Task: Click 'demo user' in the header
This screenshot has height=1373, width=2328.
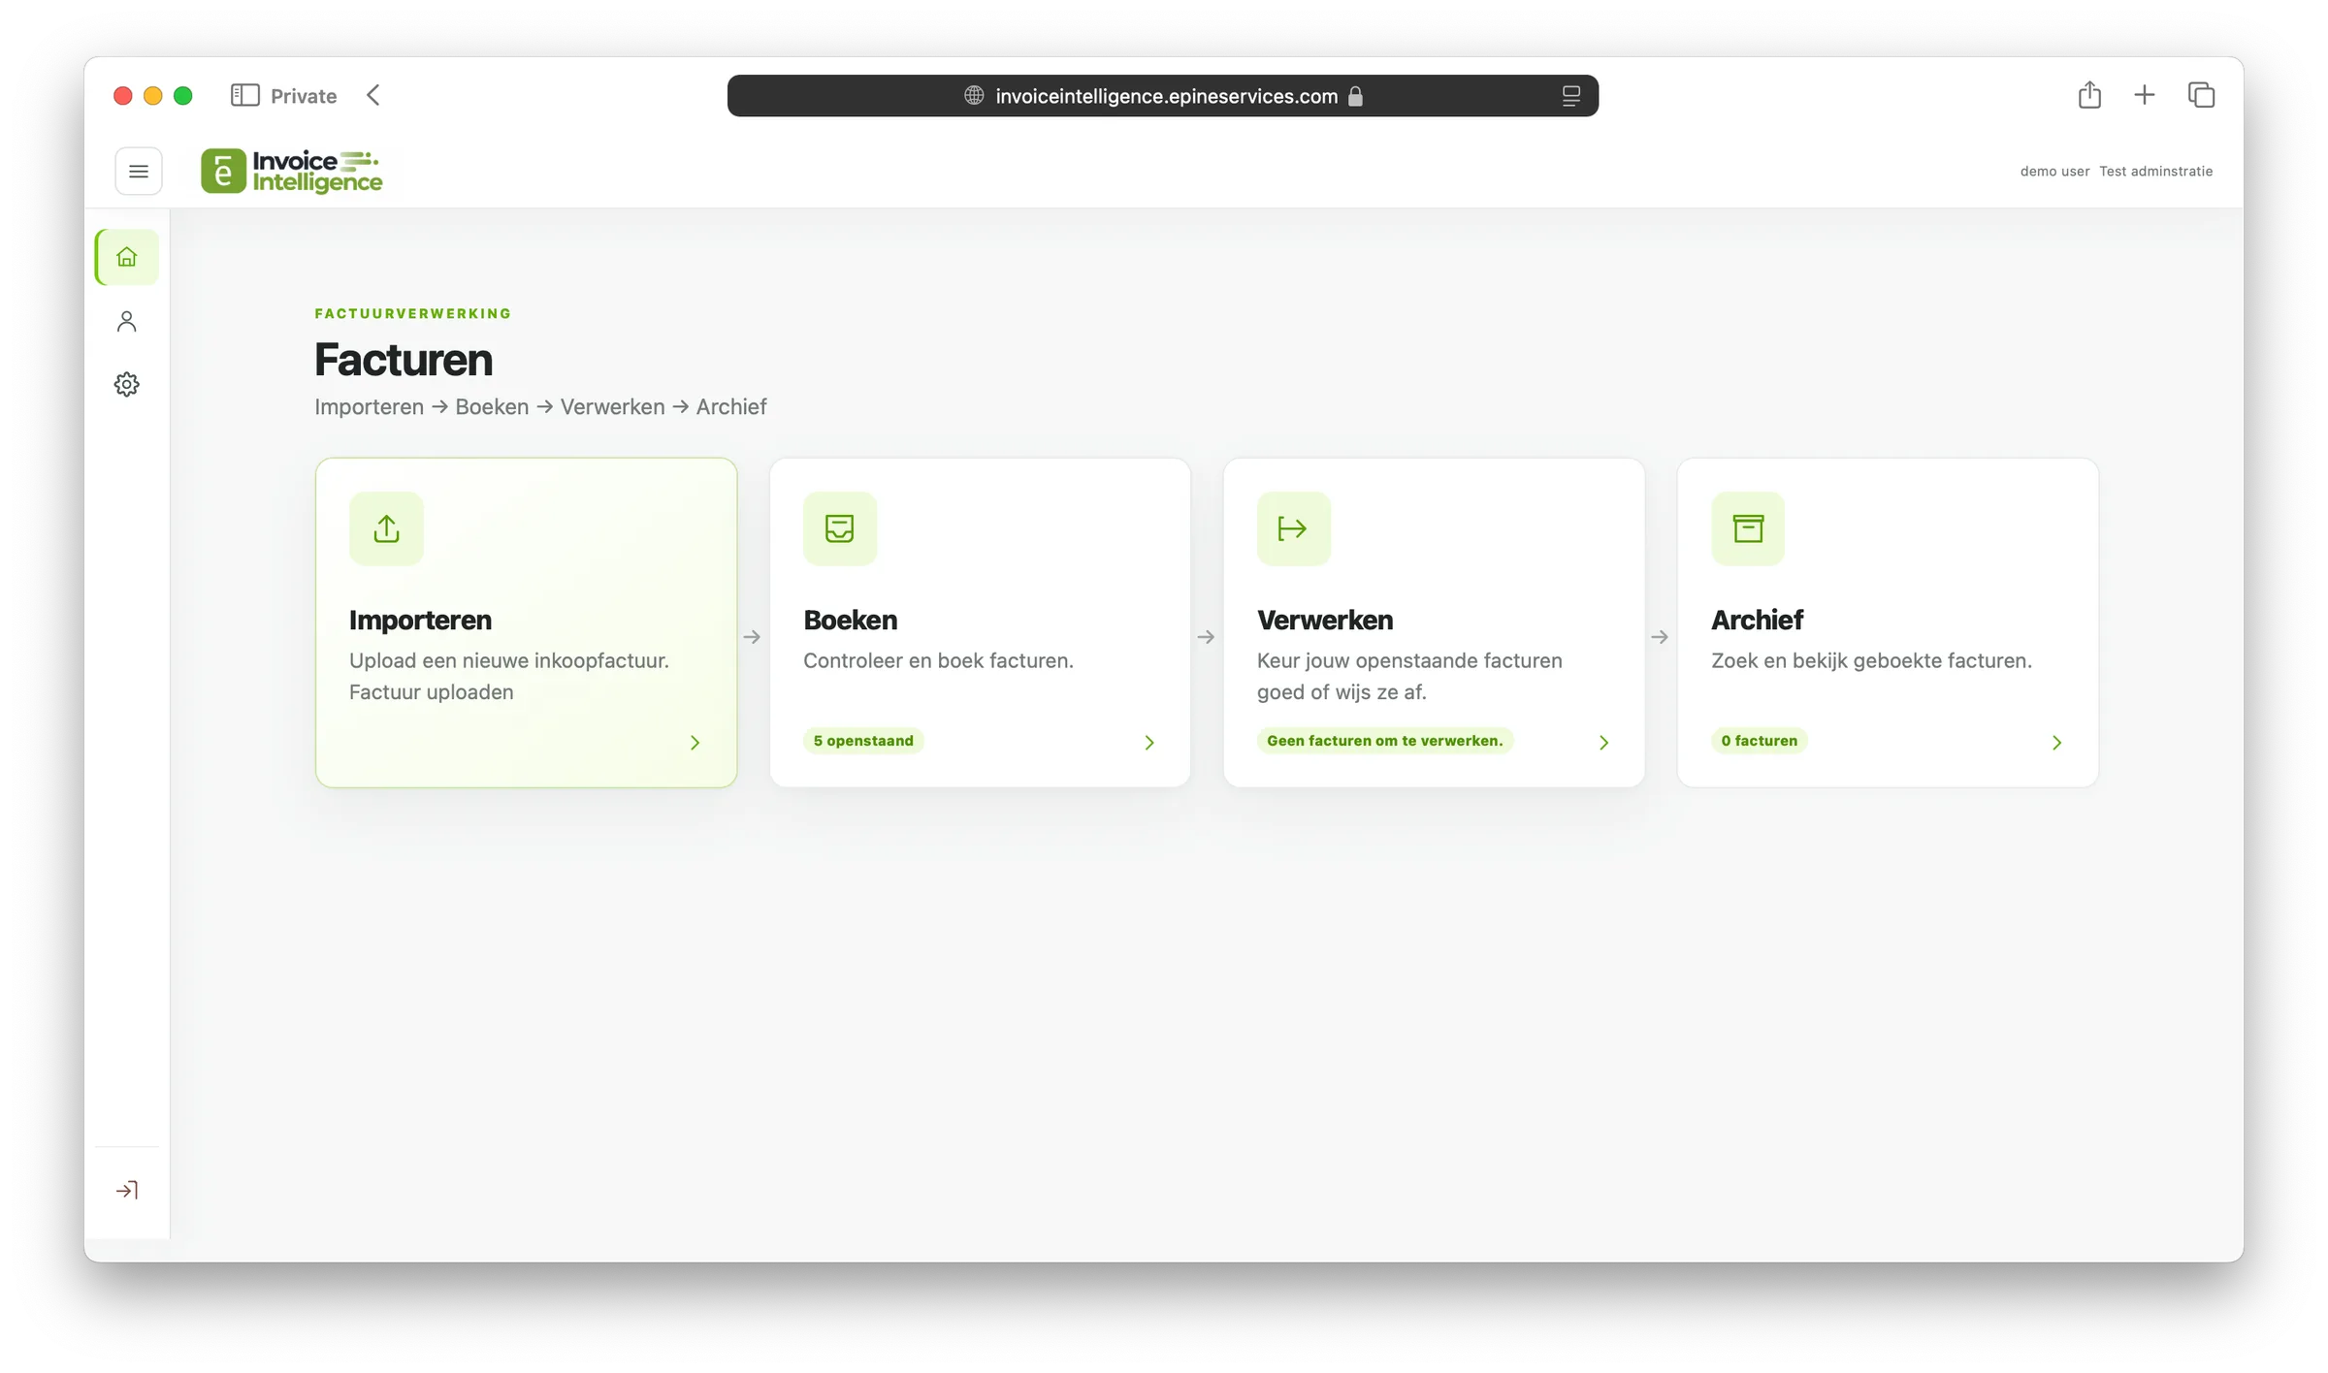Action: point(2055,172)
